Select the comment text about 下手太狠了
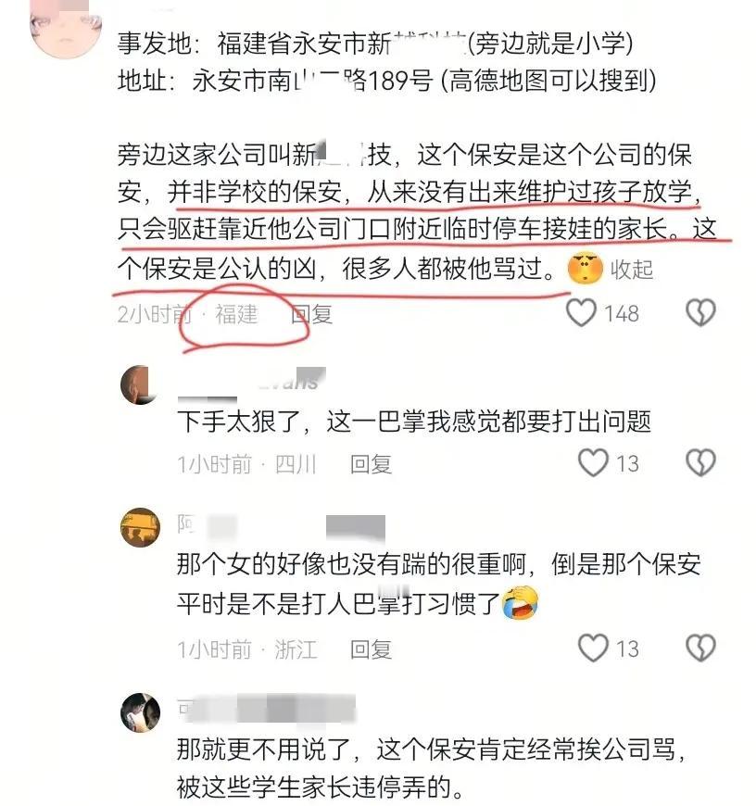Image resolution: width=756 pixels, height=806 pixels. (414, 422)
